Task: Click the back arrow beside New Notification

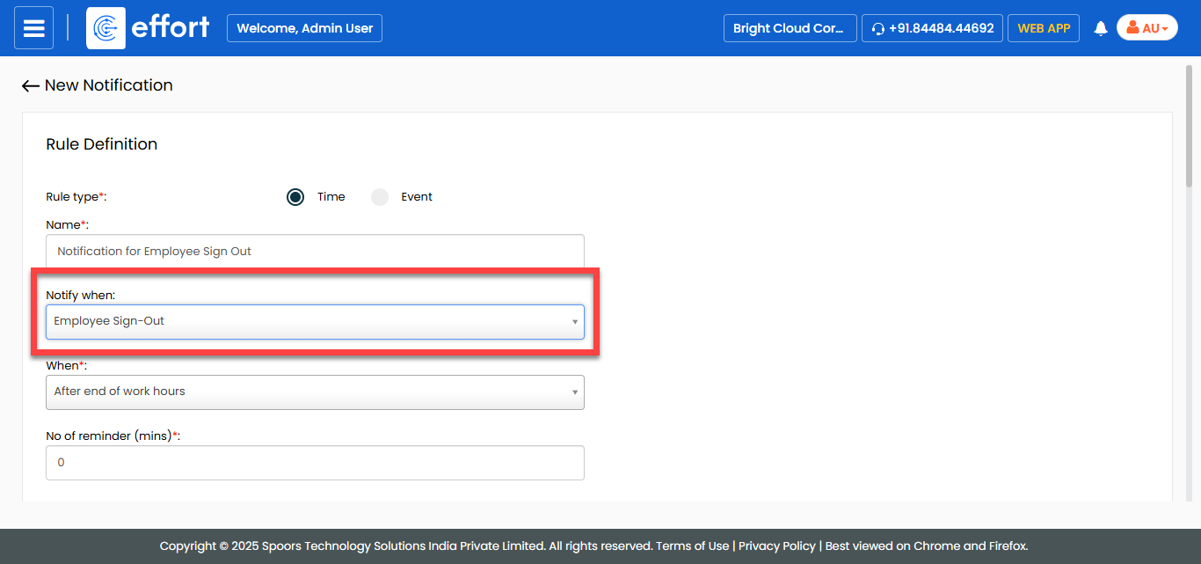Action: point(31,85)
